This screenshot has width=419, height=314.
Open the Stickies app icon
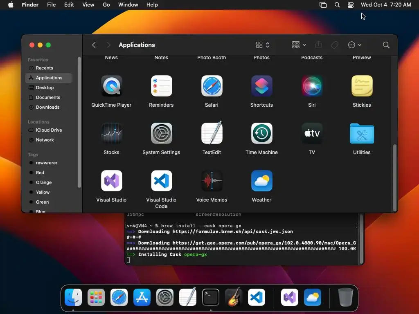pyautogui.click(x=362, y=86)
